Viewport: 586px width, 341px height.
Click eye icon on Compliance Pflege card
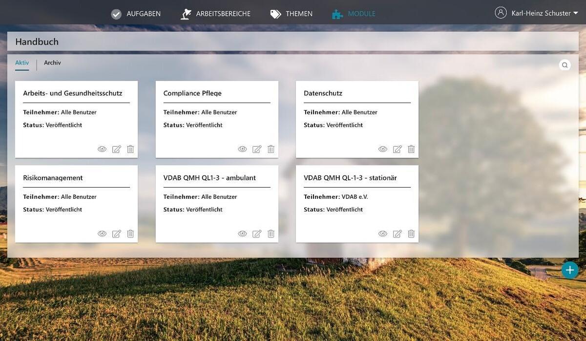(x=242, y=149)
